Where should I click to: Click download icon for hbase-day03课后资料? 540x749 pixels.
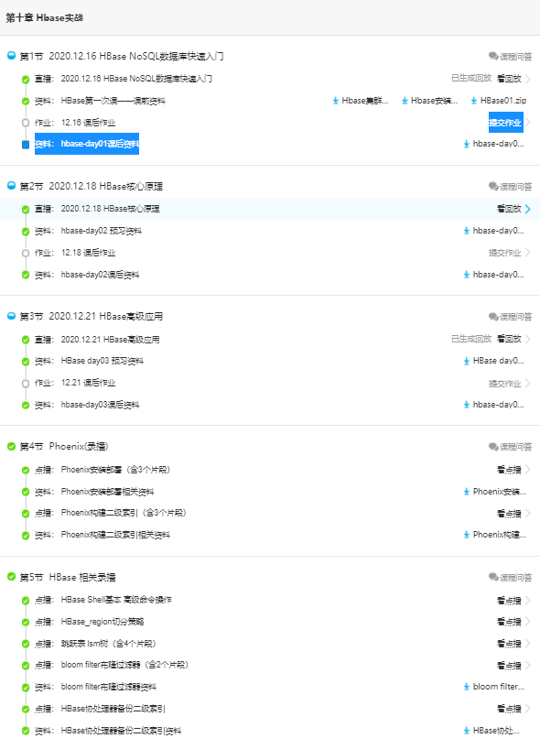pos(467,405)
